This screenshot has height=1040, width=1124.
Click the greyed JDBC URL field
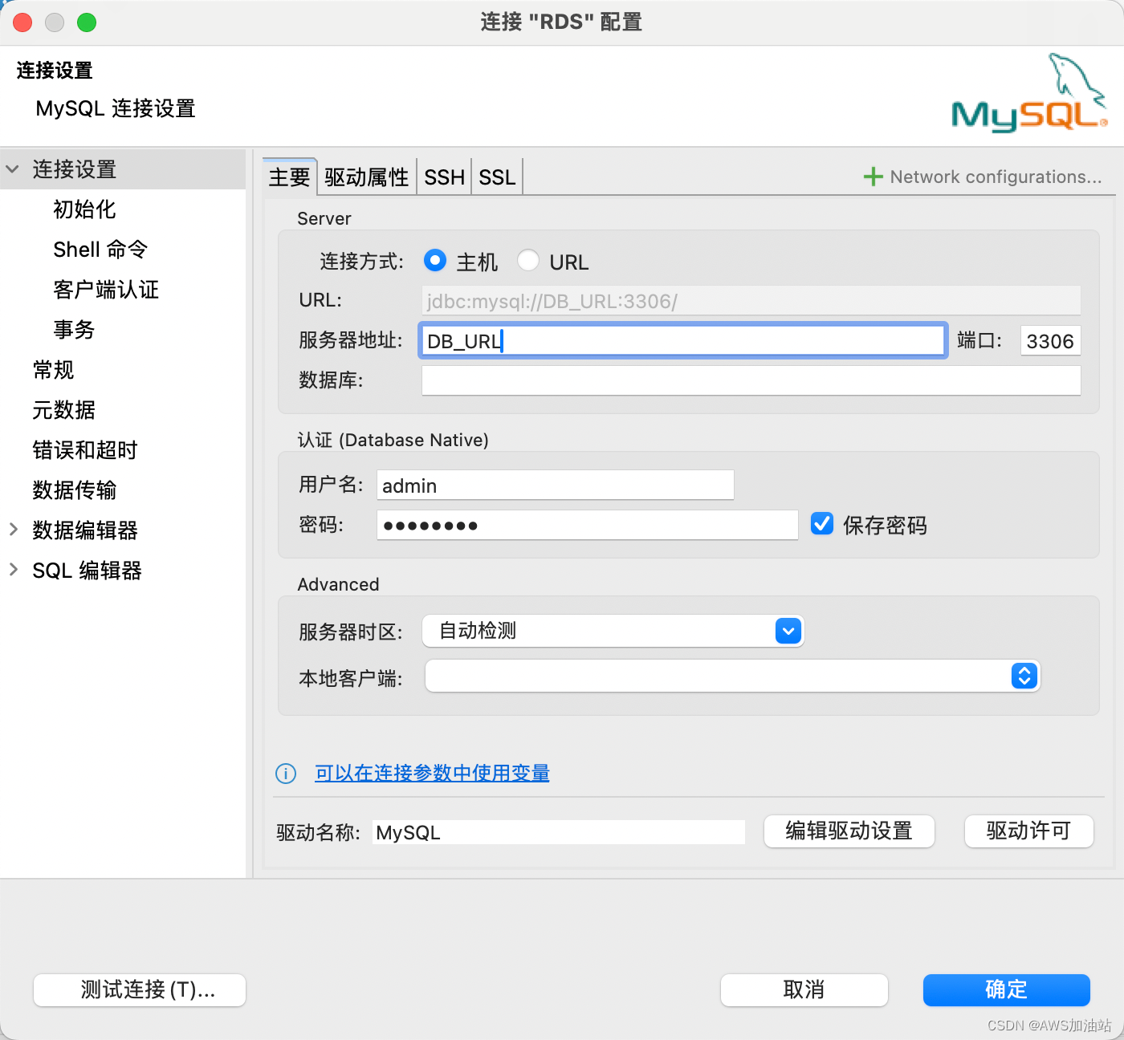(x=751, y=301)
